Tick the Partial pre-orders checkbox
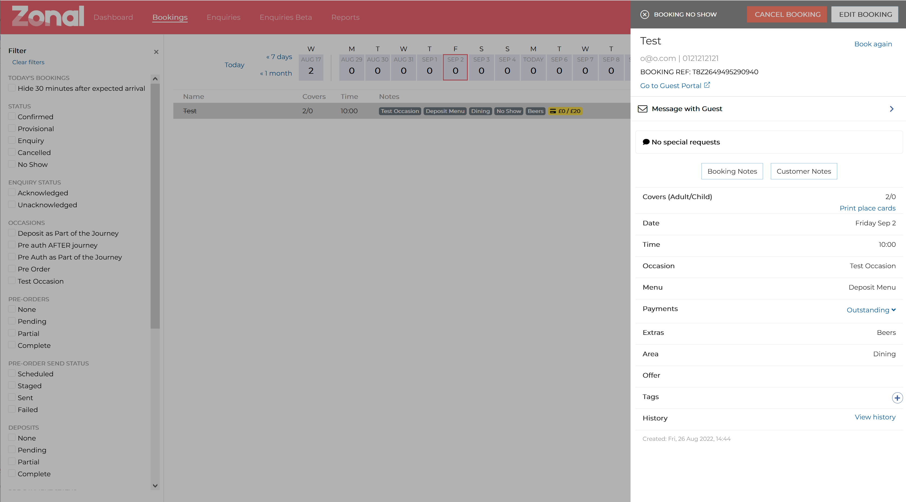Image resolution: width=906 pixels, height=502 pixels. (12, 333)
